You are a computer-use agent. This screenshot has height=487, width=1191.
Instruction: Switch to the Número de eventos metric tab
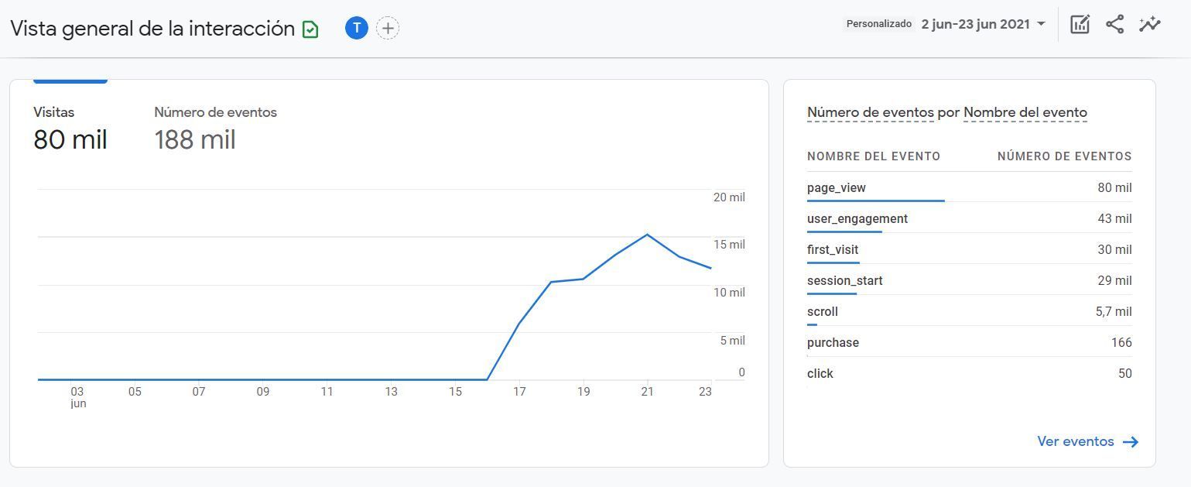tap(215, 129)
